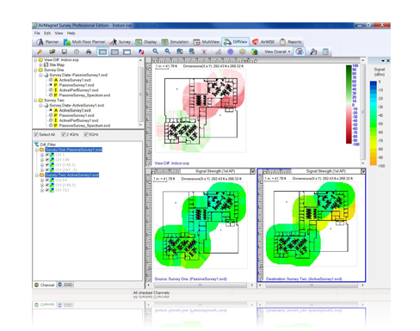
Task: Toggle the Select All checkbox
Action: pyautogui.click(x=36, y=134)
